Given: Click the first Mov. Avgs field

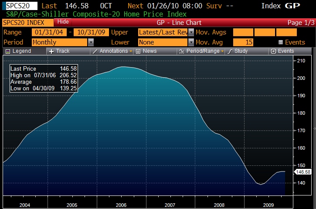Looking at the screenshot, I should tap(243, 33).
